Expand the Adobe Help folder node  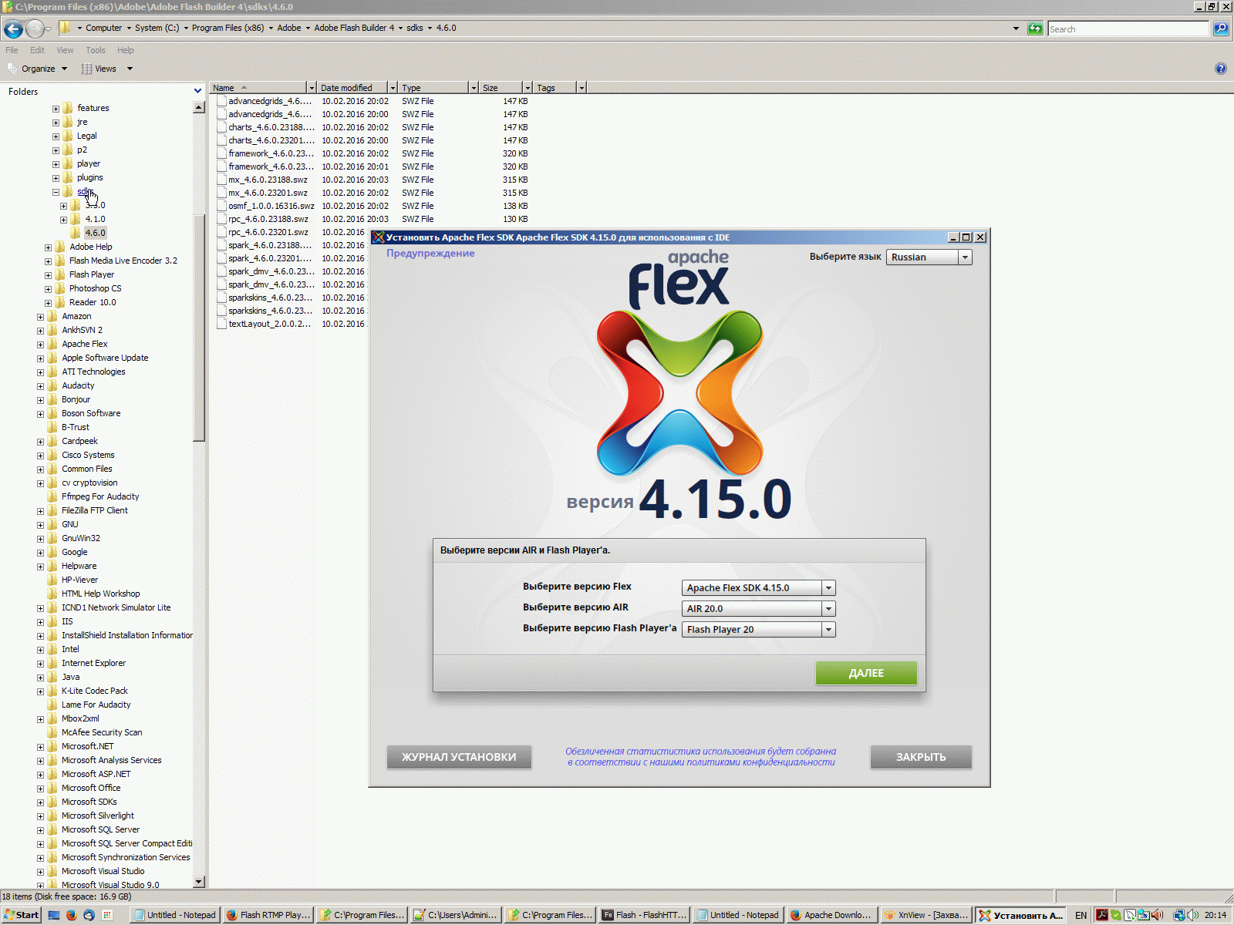(x=48, y=247)
